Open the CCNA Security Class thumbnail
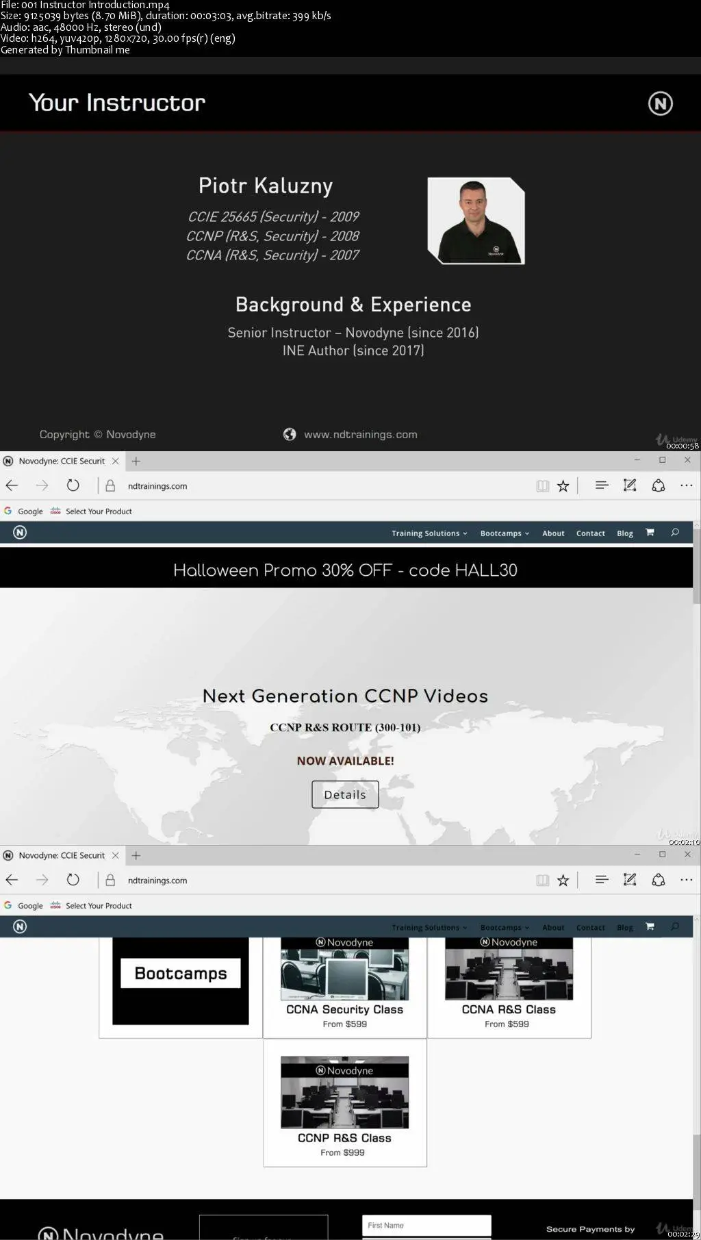 click(x=344, y=969)
